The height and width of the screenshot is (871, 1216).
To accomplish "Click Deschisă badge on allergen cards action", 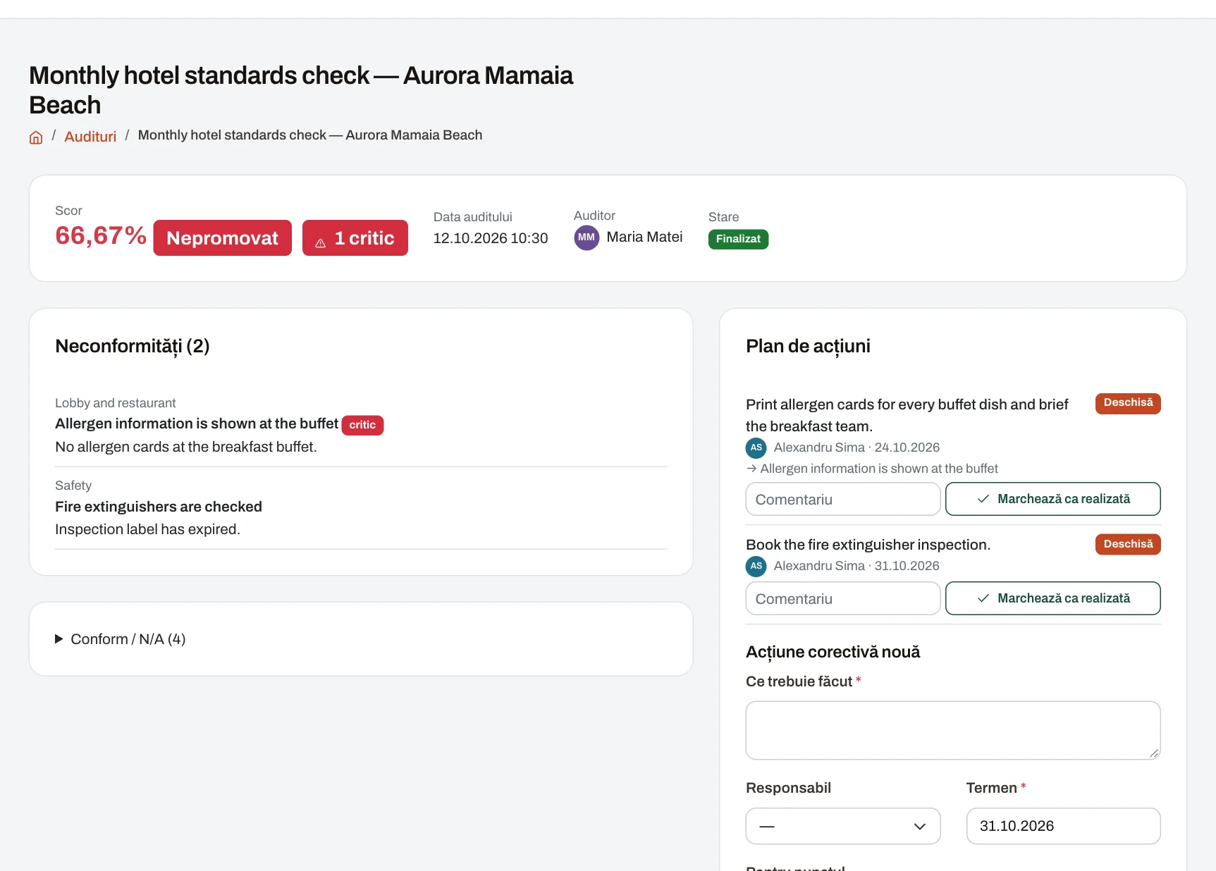I will point(1128,403).
